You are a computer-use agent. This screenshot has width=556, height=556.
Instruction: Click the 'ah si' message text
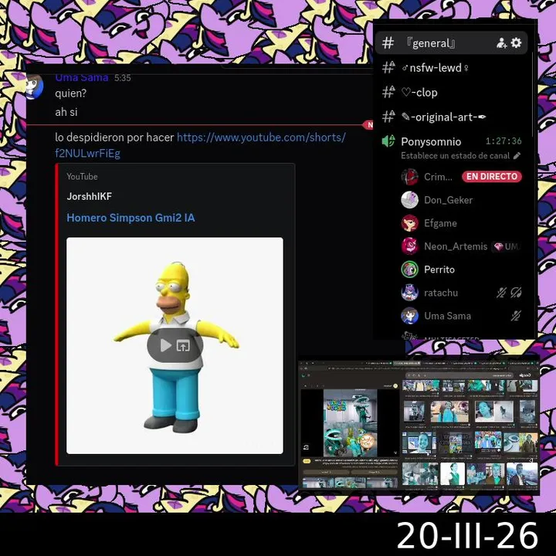point(66,112)
